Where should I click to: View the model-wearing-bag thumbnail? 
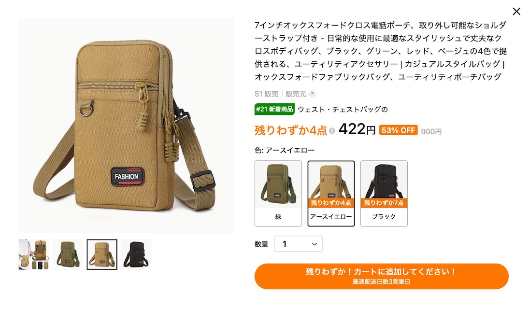click(34, 254)
